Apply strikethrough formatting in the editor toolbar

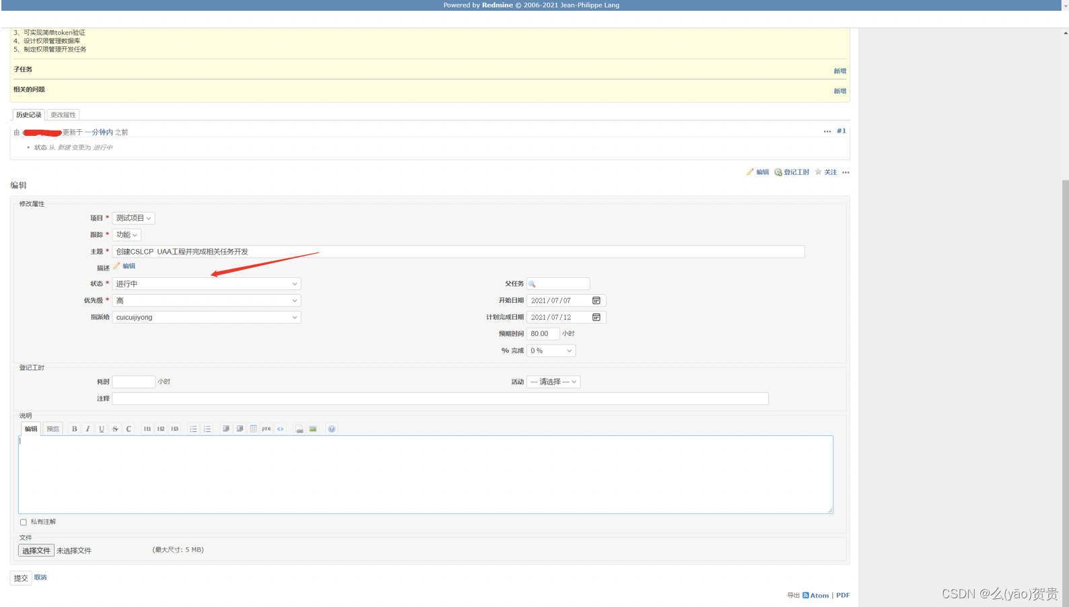pyautogui.click(x=115, y=429)
